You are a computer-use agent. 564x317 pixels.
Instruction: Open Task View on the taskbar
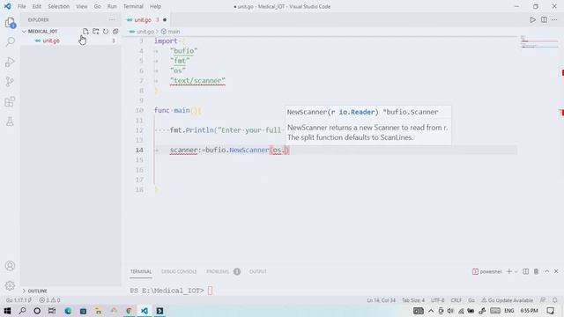52,311
